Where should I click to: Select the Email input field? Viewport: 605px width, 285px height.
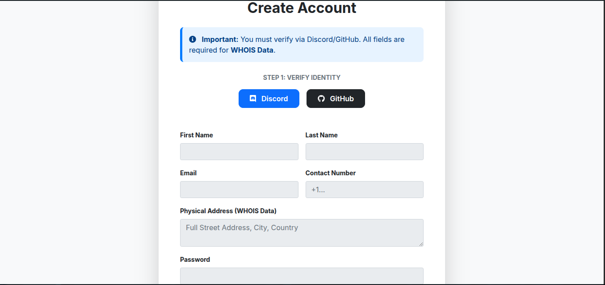click(239, 190)
